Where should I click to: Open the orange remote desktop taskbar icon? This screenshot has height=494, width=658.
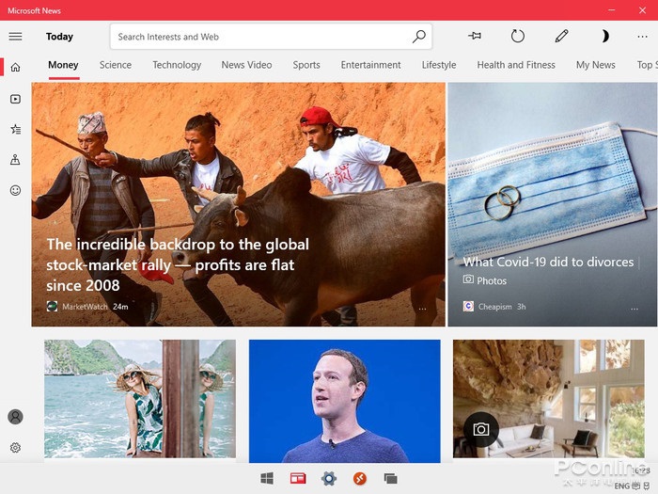point(360,478)
